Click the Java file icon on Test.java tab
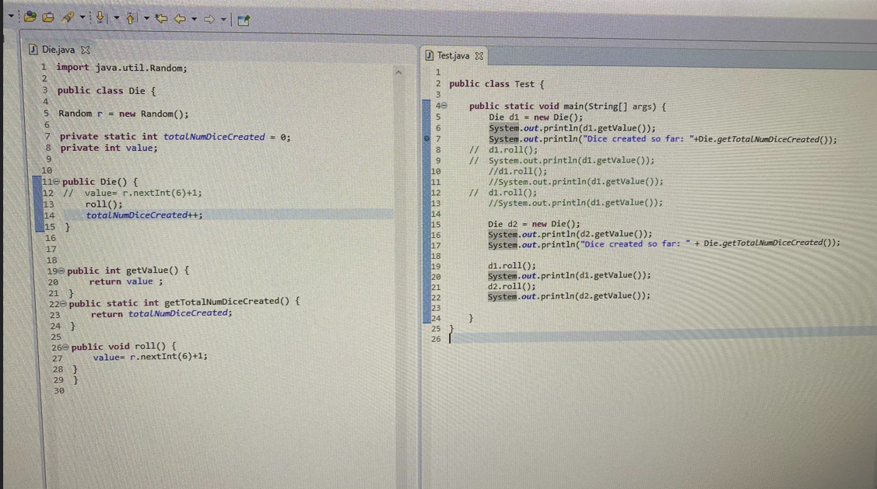 430,55
